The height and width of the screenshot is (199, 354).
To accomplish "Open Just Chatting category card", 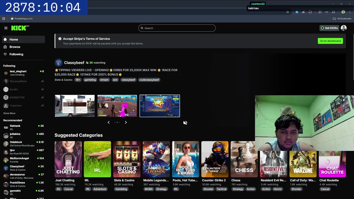I will [x=68, y=159].
